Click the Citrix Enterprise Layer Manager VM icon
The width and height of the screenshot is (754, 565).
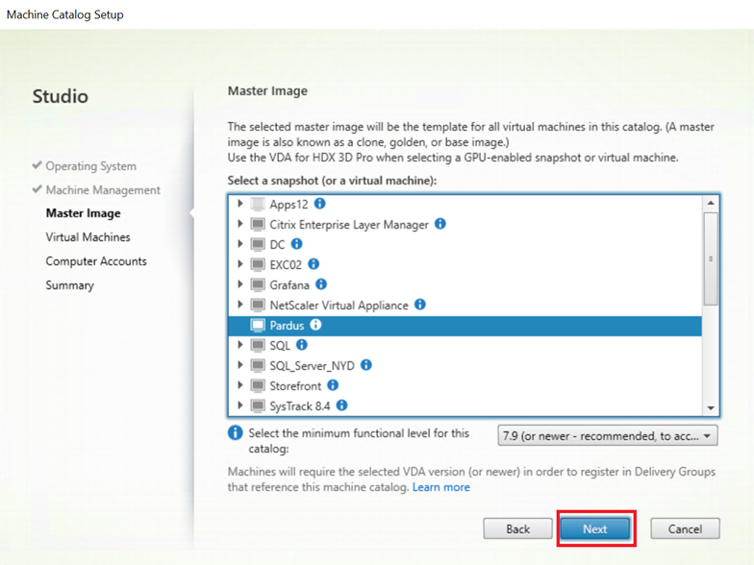258,225
